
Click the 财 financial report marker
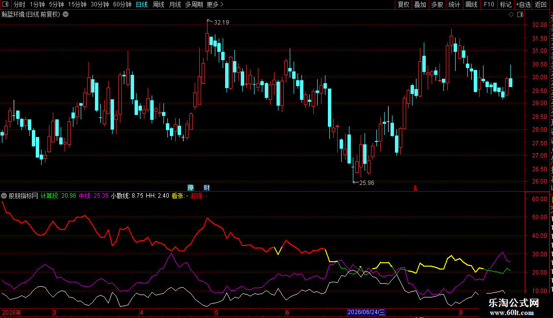[x=207, y=187]
